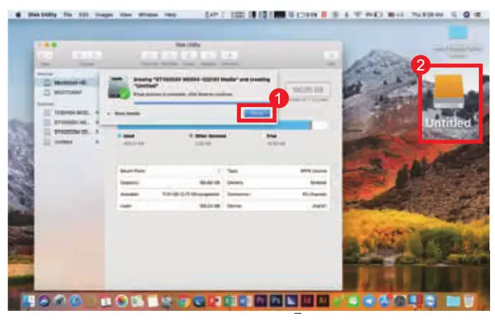The width and height of the screenshot is (495, 320).
Task: Open the Help menu
Action: click(x=170, y=15)
